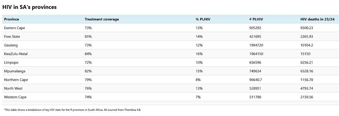Click the Province column header

(12, 19)
